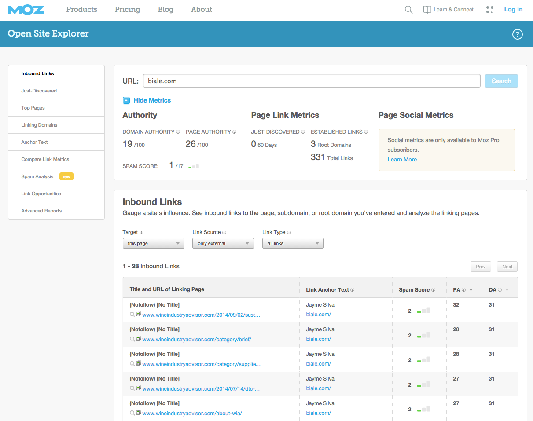Click the Link Anchor Text info icon
Screen dimensions: 533x421
click(x=353, y=290)
